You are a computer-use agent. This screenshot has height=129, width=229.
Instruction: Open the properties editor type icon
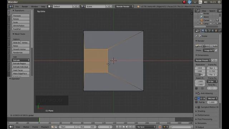point(197,31)
